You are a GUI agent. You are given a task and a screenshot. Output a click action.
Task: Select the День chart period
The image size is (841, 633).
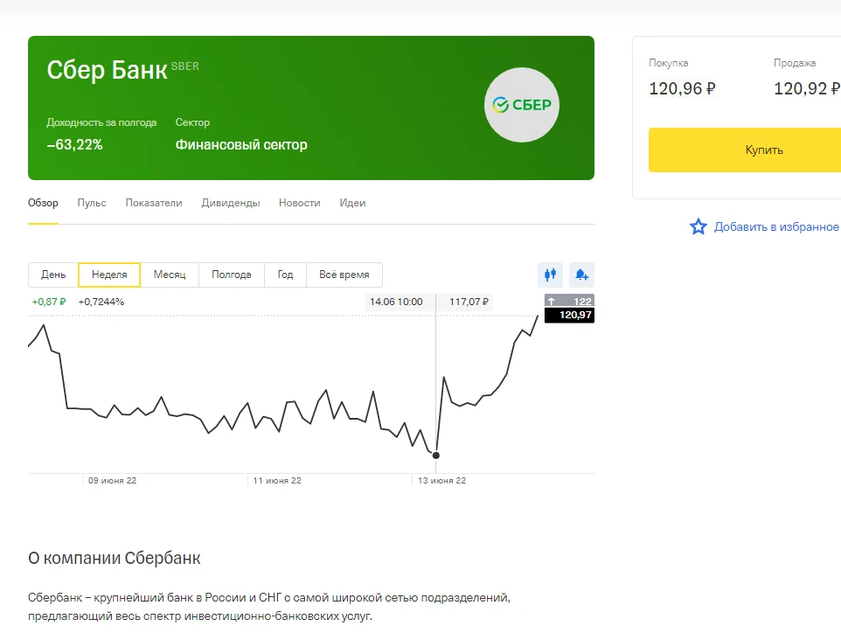pos(53,275)
